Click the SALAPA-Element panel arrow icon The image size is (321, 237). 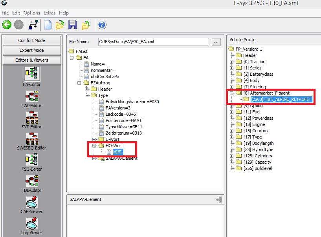219,200
